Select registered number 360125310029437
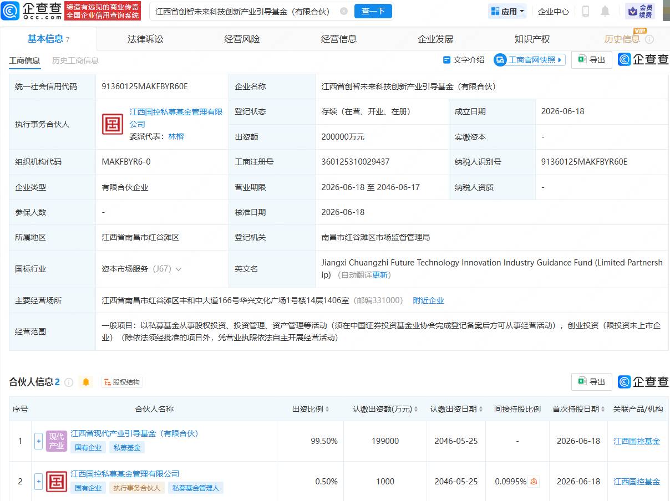The height and width of the screenshot is (501, 670). [356, 162]
